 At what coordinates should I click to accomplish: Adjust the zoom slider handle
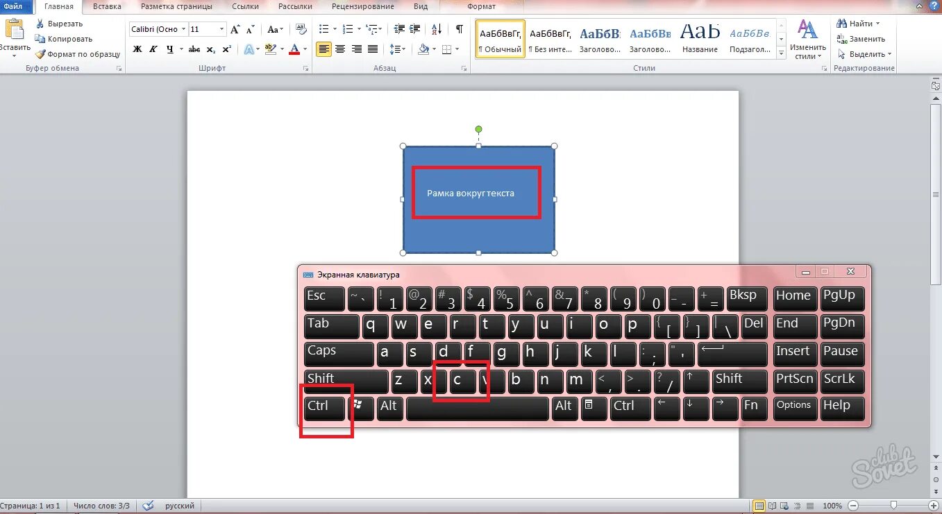tap(893, 506)
